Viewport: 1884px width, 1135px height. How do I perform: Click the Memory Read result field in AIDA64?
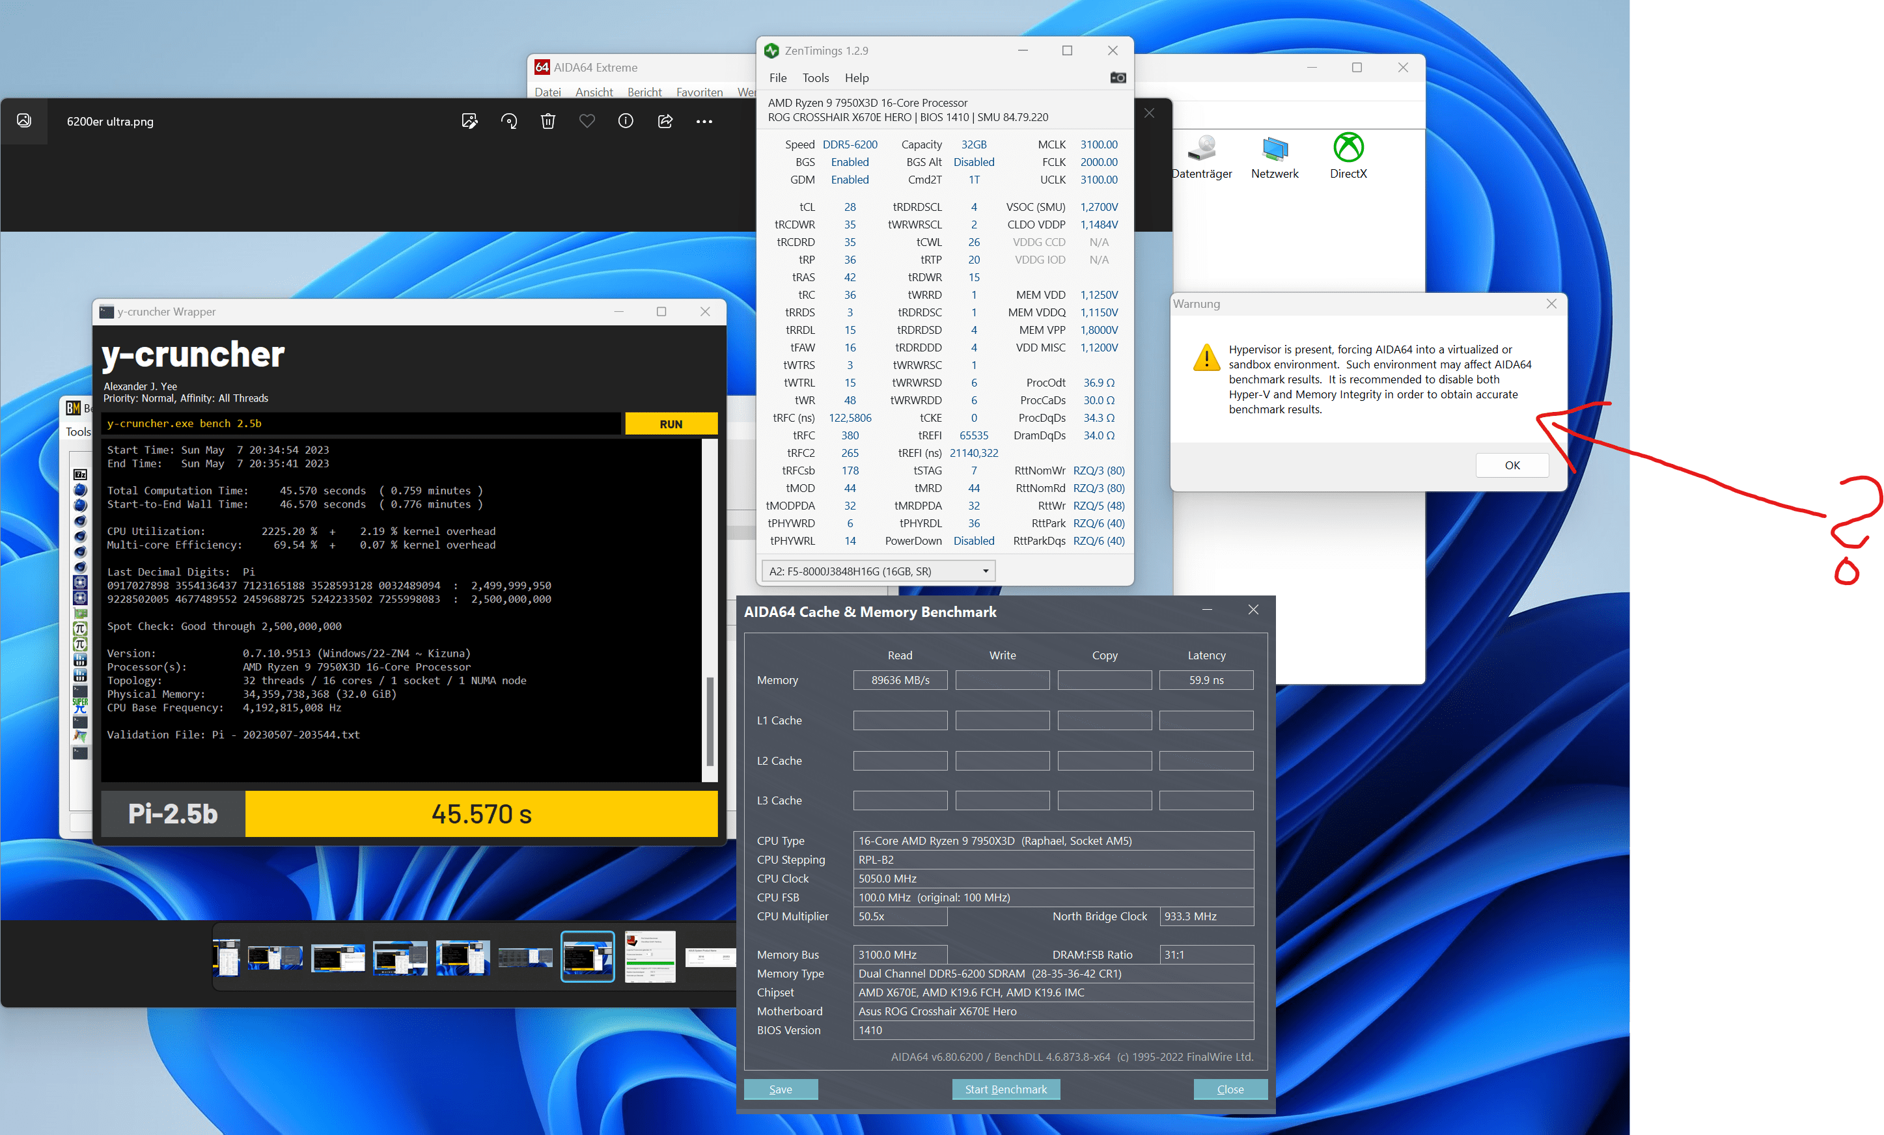(x=900, y=679)
